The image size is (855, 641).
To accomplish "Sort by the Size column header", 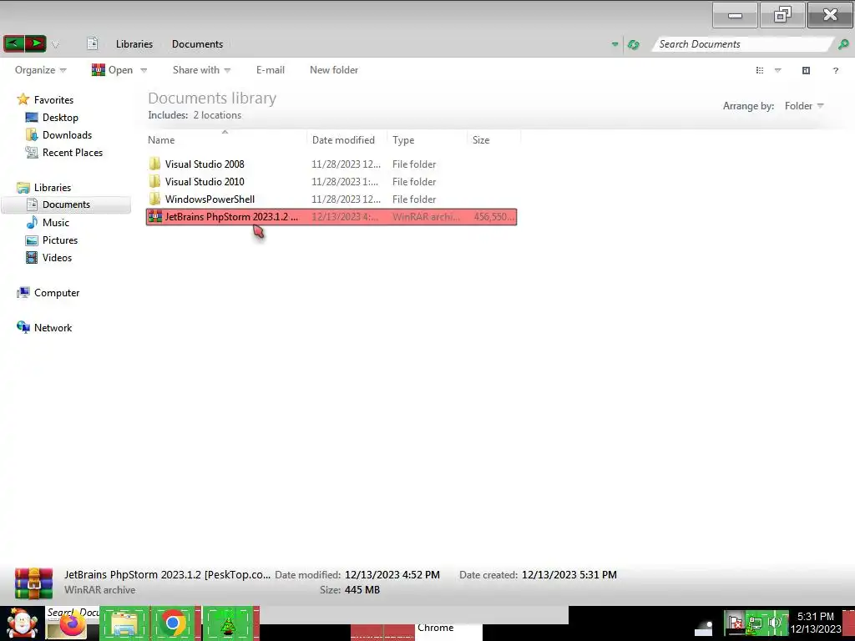I will tap(493, 140).
